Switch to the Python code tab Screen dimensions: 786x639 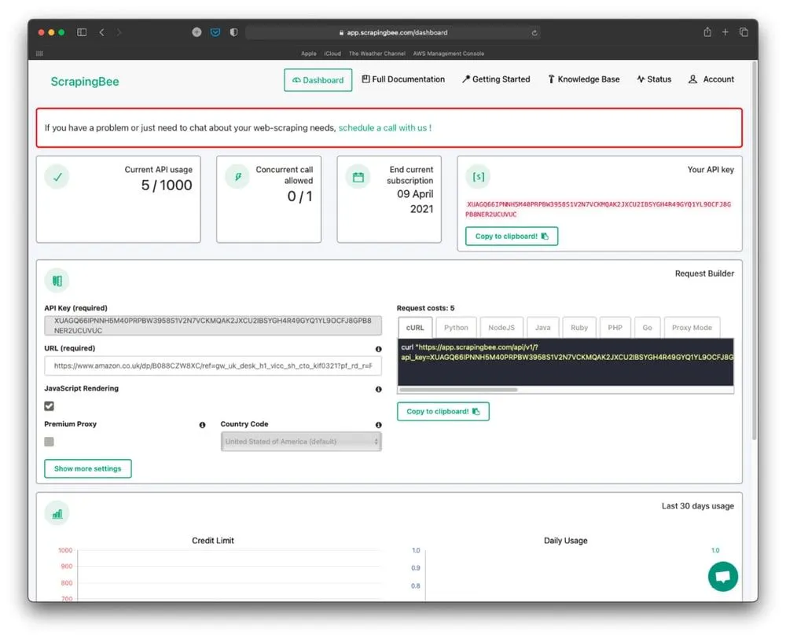coord(456,327)
